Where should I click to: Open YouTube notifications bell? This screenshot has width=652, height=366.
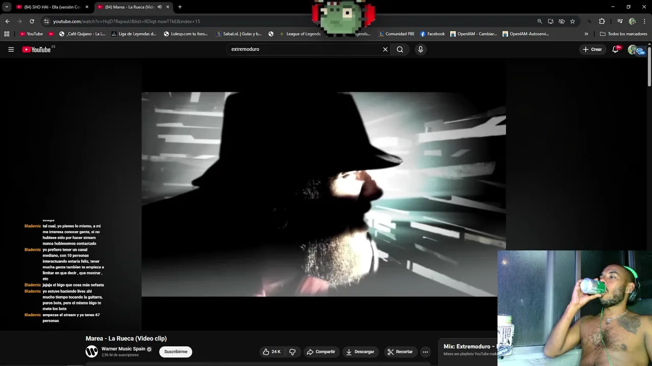pos(615,49)
